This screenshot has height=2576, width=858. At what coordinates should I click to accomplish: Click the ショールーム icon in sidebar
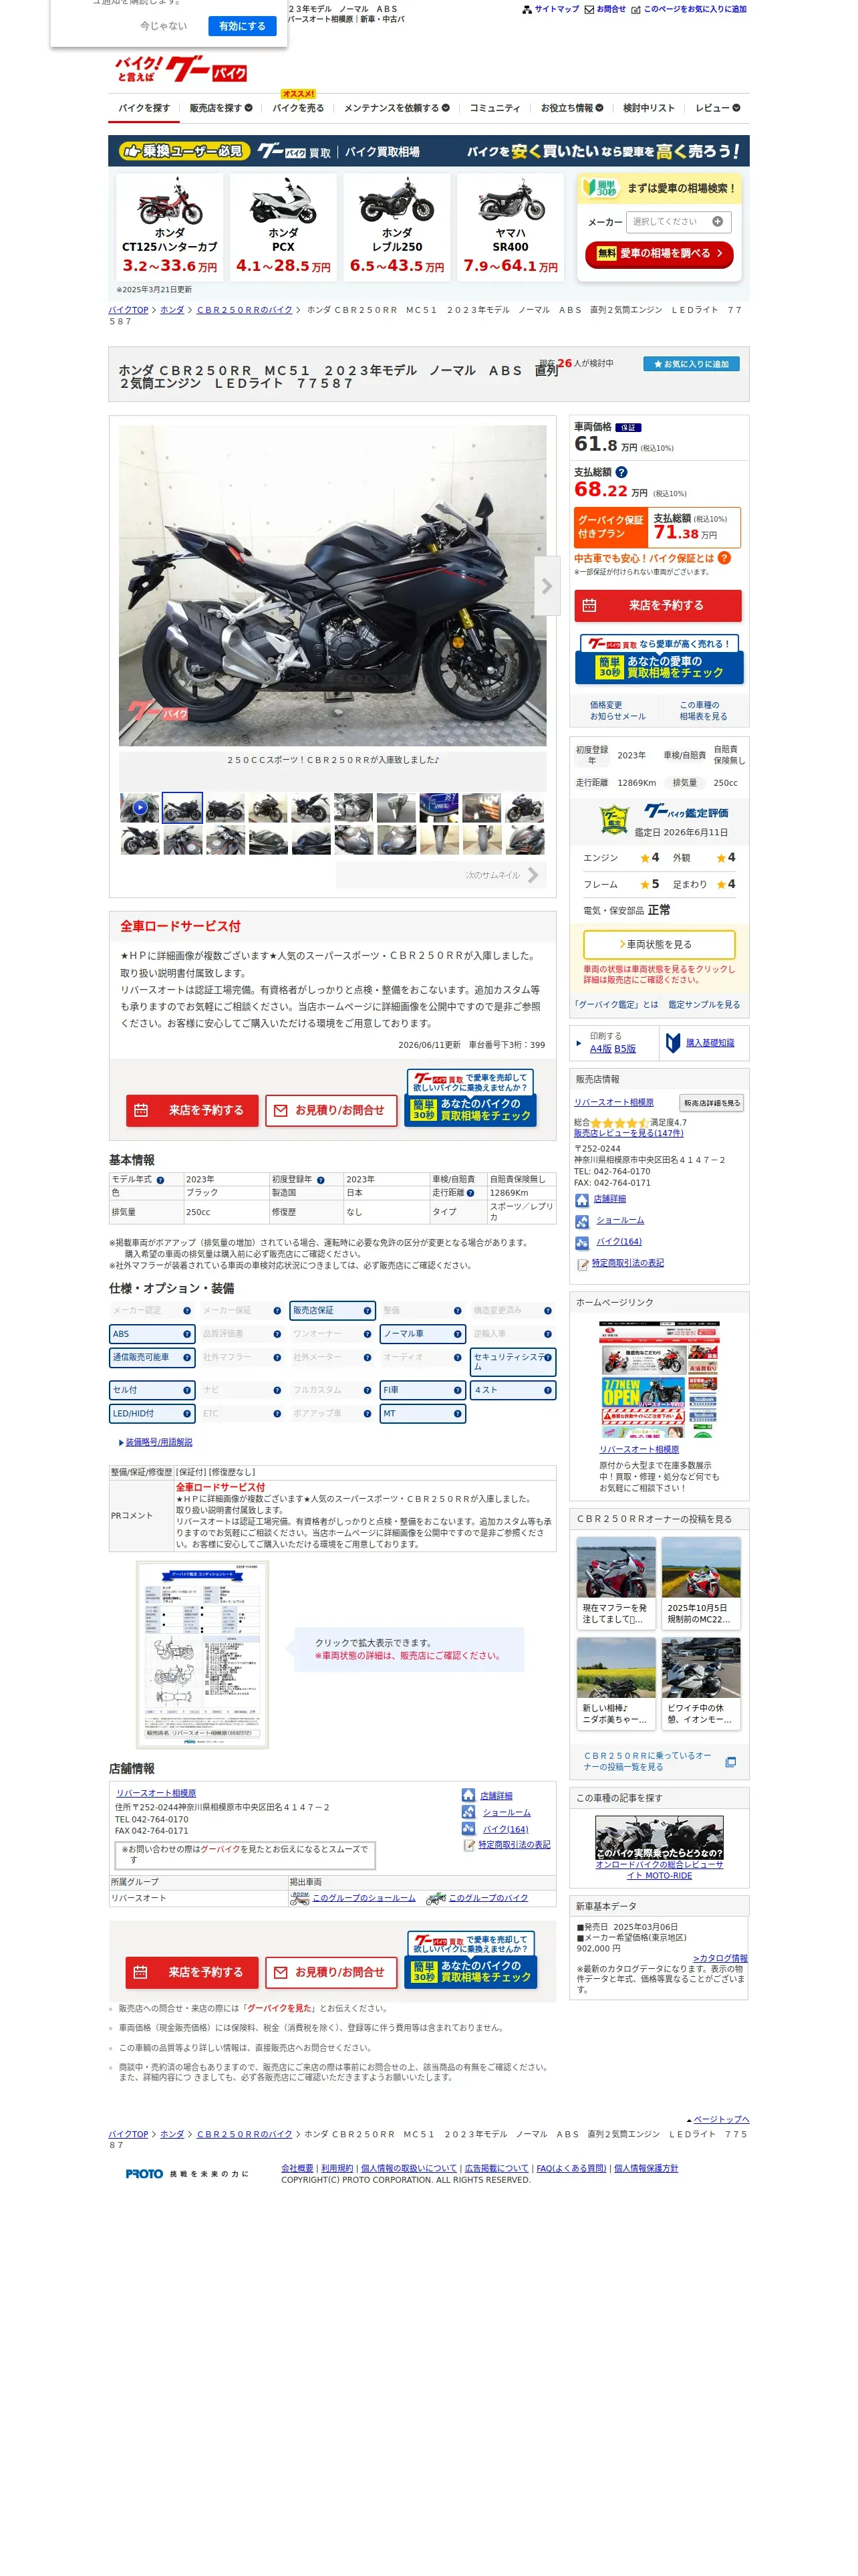click(581, 1221)
